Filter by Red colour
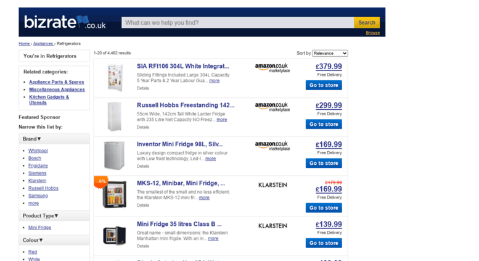Viewport: 479px width, 261px height. click(x=33, y=252)
